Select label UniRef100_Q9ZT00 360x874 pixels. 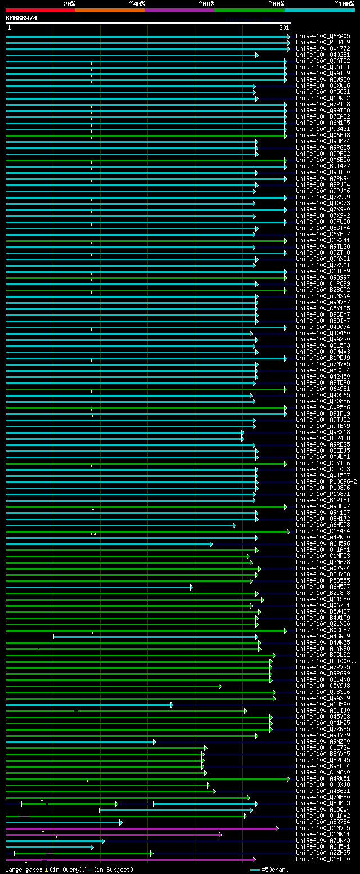pos(323,253)
